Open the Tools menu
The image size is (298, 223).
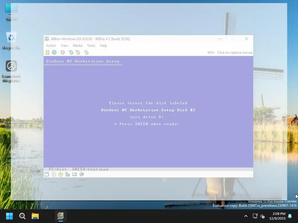click(x=91, y=46)
